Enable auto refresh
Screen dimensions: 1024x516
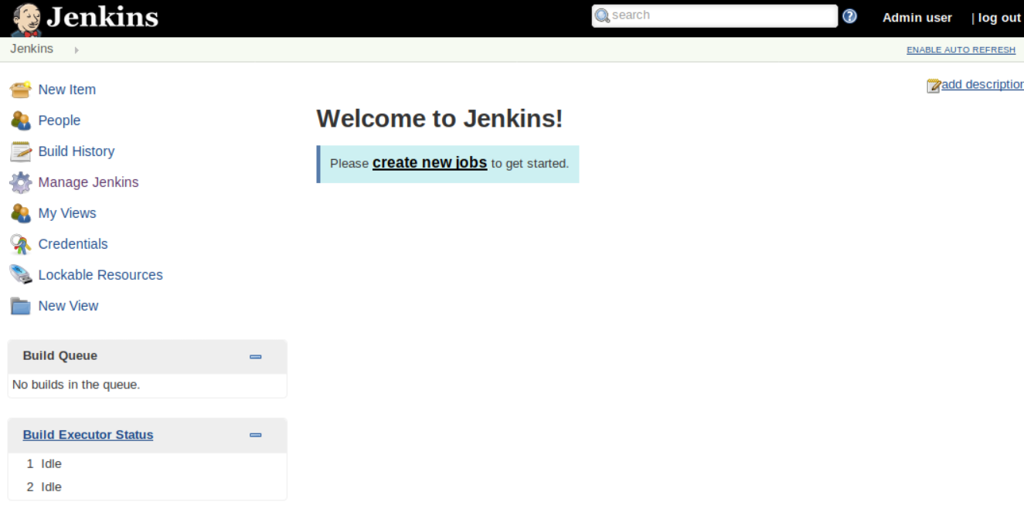961,49
